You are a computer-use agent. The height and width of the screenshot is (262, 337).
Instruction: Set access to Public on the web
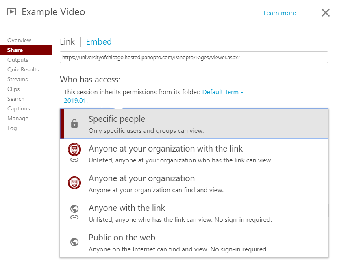194,243
